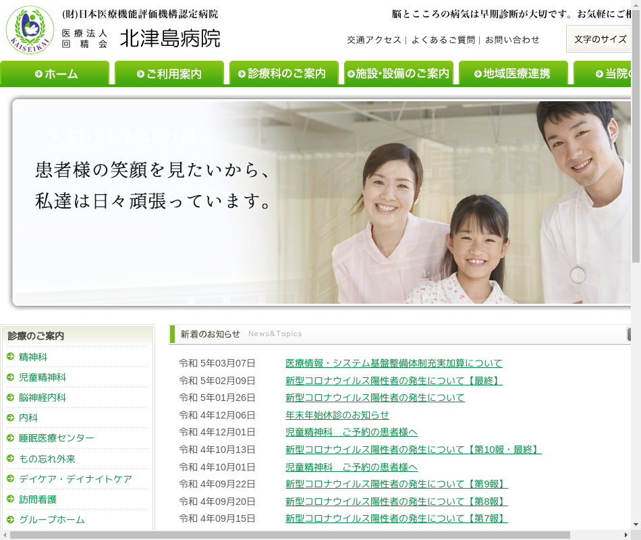Click the arrow icon beside 精神科

pyautogui.click(x=11, y=357)
